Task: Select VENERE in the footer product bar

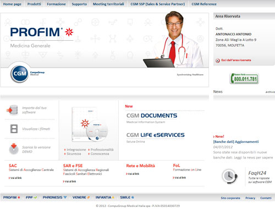Action: (x=81, y=197)
